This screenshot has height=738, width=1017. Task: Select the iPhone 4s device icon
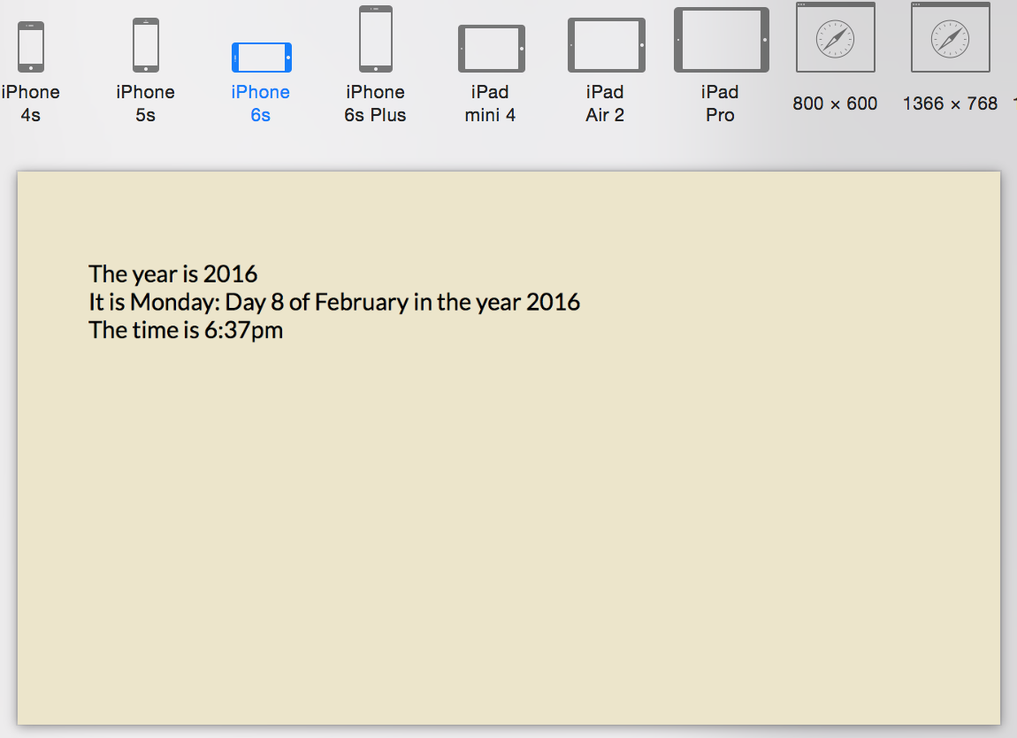pyautogui.click(x=31, y=46)
